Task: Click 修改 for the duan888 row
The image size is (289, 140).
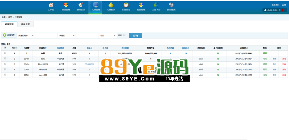Action: coord(275,70)
